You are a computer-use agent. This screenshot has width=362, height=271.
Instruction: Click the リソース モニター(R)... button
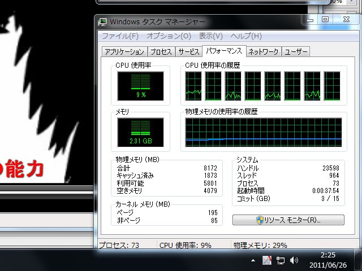[x=288, y=220]
